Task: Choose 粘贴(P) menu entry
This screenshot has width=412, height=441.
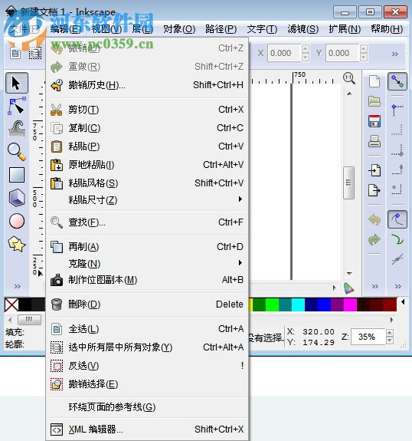Action: pyautogui.click(x=147, y=146)
